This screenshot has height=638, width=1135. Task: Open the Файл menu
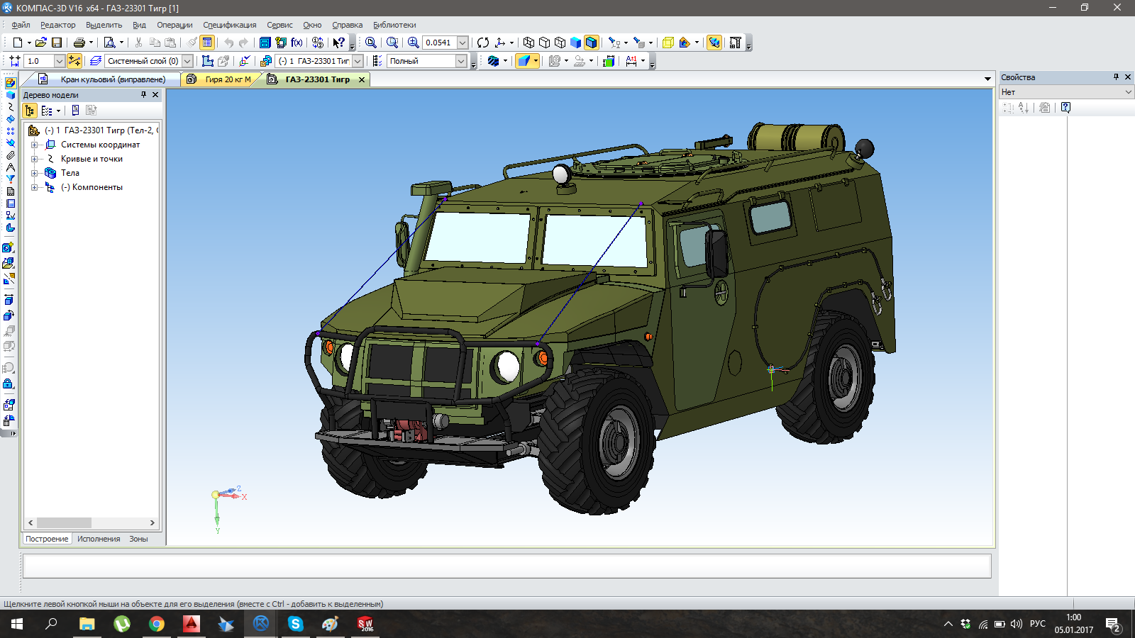(x=21, y=25)
